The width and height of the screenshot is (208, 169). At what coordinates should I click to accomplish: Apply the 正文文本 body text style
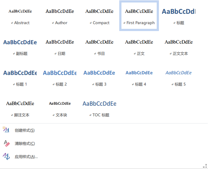179,47
